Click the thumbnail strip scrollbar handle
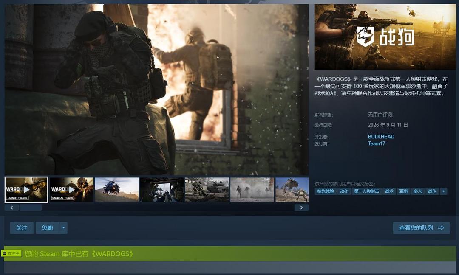The width and height of the screenshot is (459, 275). click(x=31, y=208)
